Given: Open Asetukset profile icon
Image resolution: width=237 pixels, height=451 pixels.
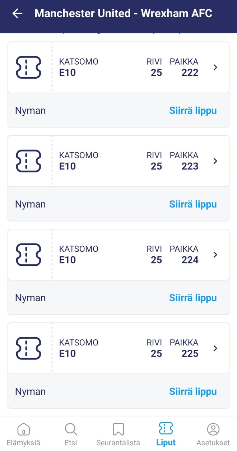Looking at the screenshot, I should pos(213,429).
